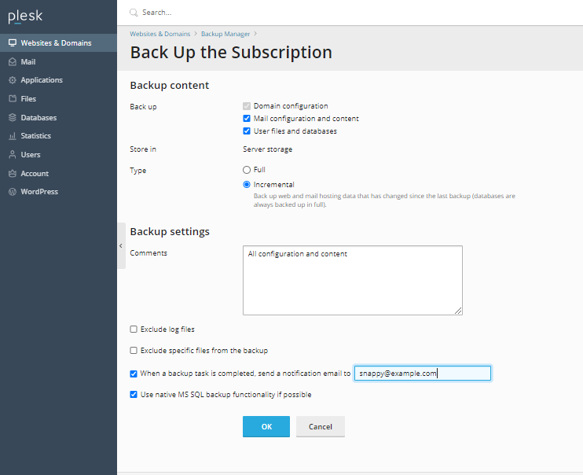The width and height of the screenshot is (583, 475).
Task: Click the Mail envelope icon in sidebar
Action: coord(13,61)
